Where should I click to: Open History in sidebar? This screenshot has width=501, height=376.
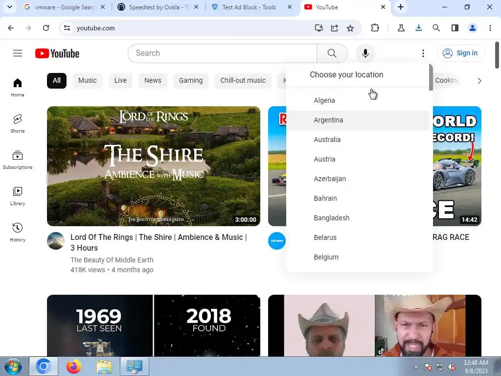(18, 232)
